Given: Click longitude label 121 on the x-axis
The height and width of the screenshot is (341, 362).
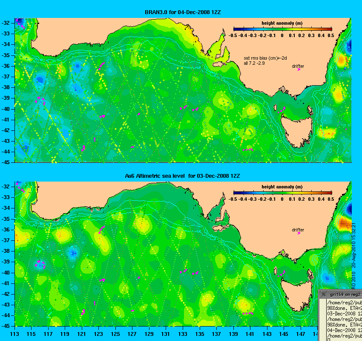Looking at the screenshot, I should 82,334.
